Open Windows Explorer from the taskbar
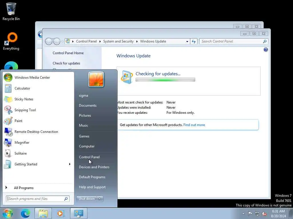This screenshot has width=293, height=219. click(43, 213)
